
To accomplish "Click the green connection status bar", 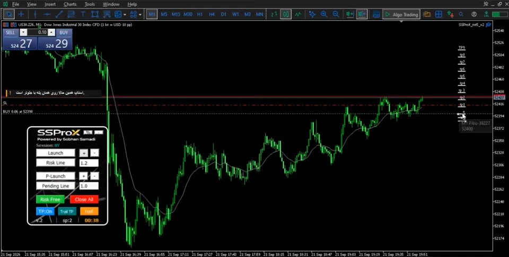I will tap(499, 14).
